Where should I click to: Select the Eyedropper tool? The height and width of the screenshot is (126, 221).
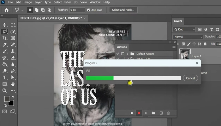pos(4,45)
